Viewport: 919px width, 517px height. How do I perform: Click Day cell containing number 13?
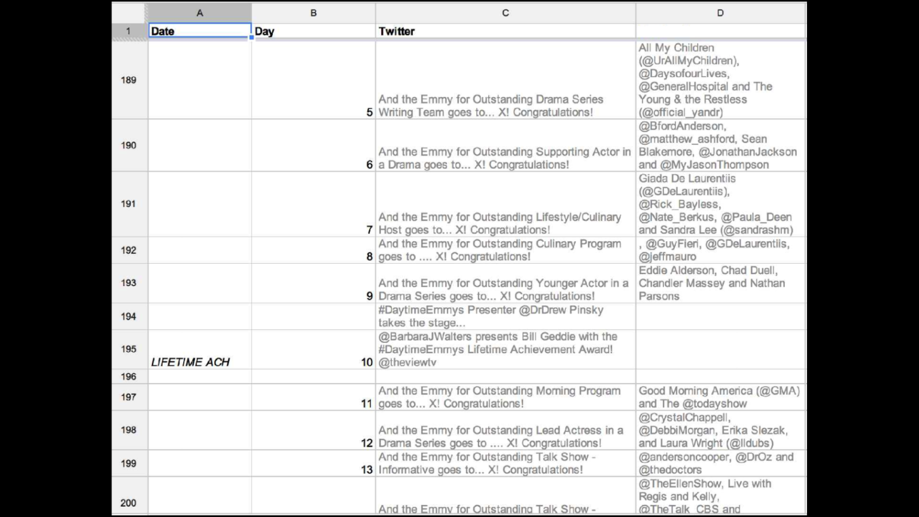click(313, 463)
